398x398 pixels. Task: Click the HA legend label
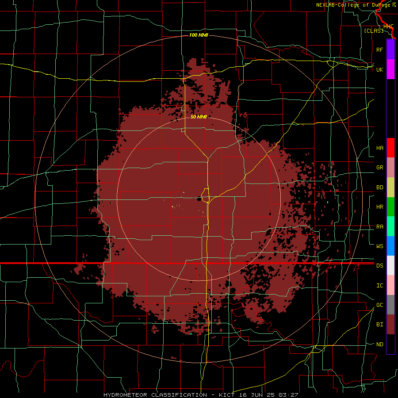click(x=379, y=148)
